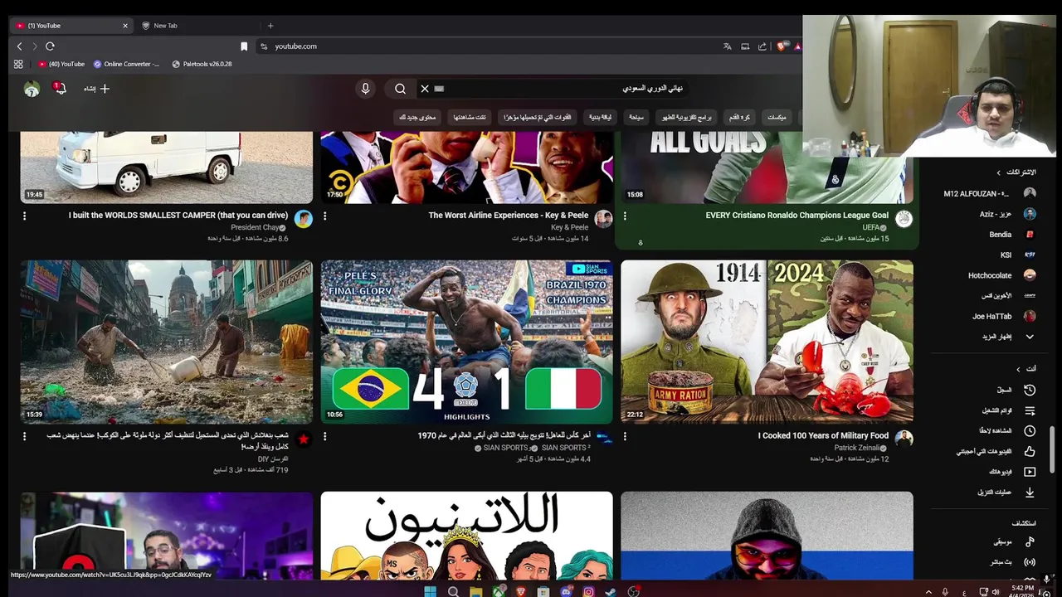1062x597 pixels.
Task: Open playlists (قوائم التشغيل) icon
Action: click(x=1030, y=410)
